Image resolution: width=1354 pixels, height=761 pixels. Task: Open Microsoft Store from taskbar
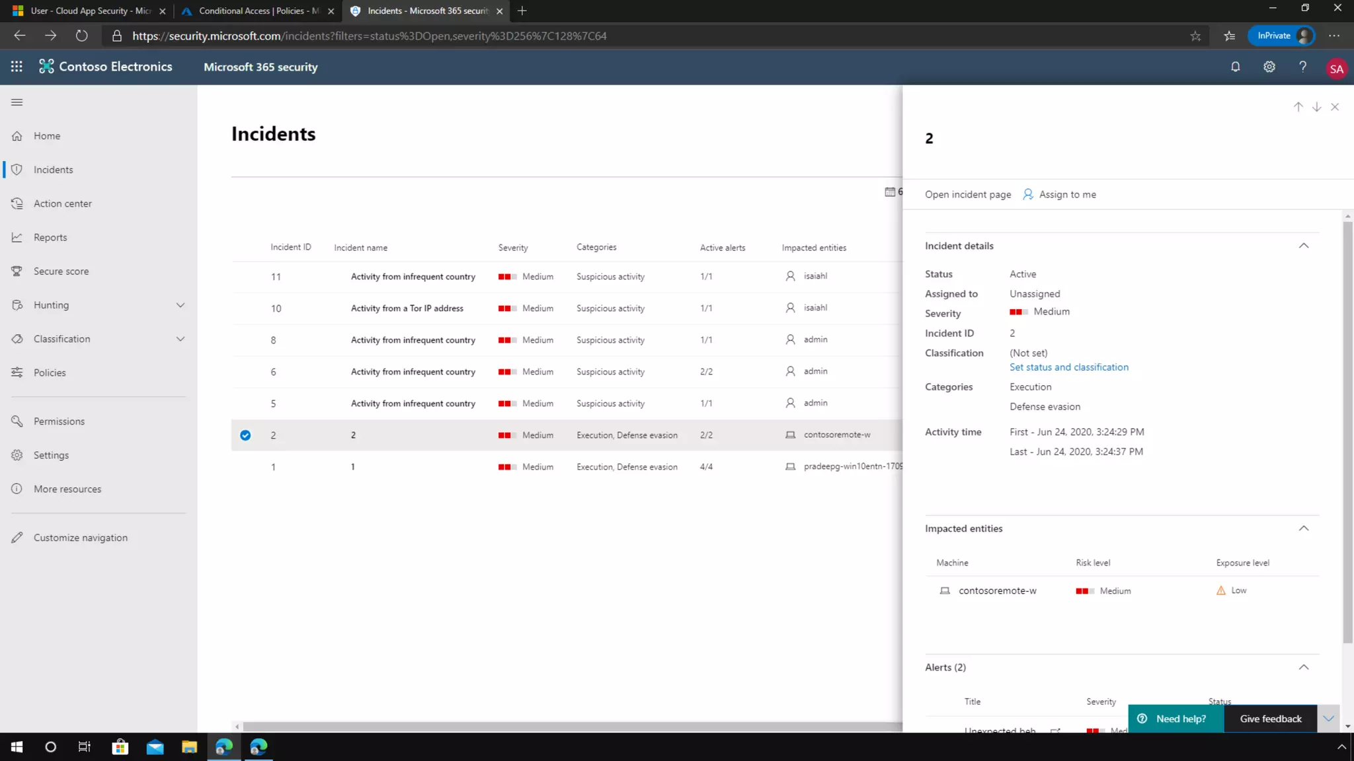click(120, 747)
